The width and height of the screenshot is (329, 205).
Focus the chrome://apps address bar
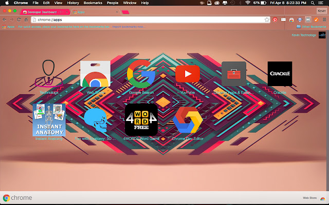point(151,19)
